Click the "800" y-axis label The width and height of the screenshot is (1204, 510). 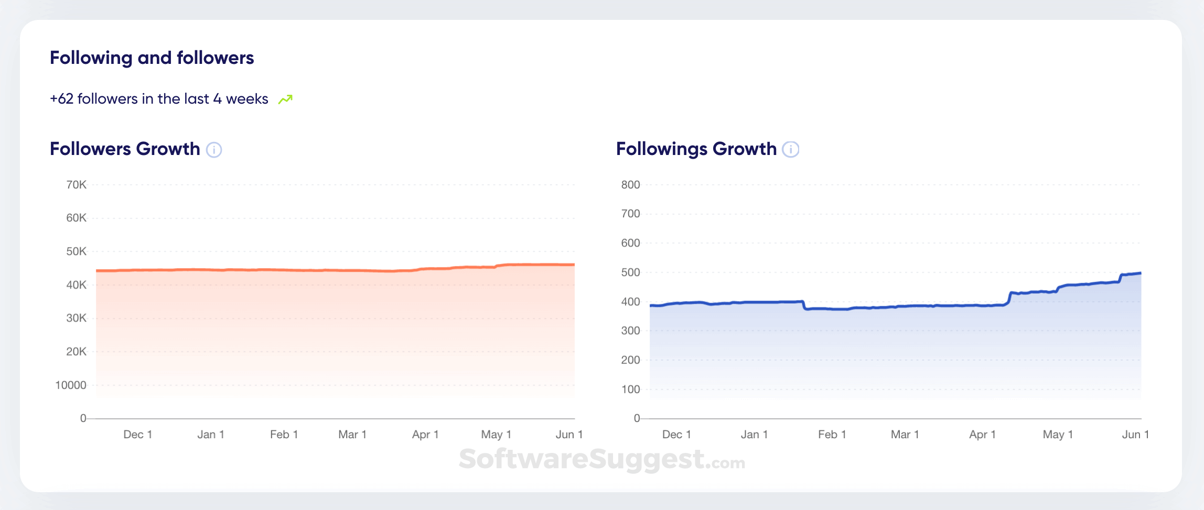pyautogui.click(x=630, y=185)
